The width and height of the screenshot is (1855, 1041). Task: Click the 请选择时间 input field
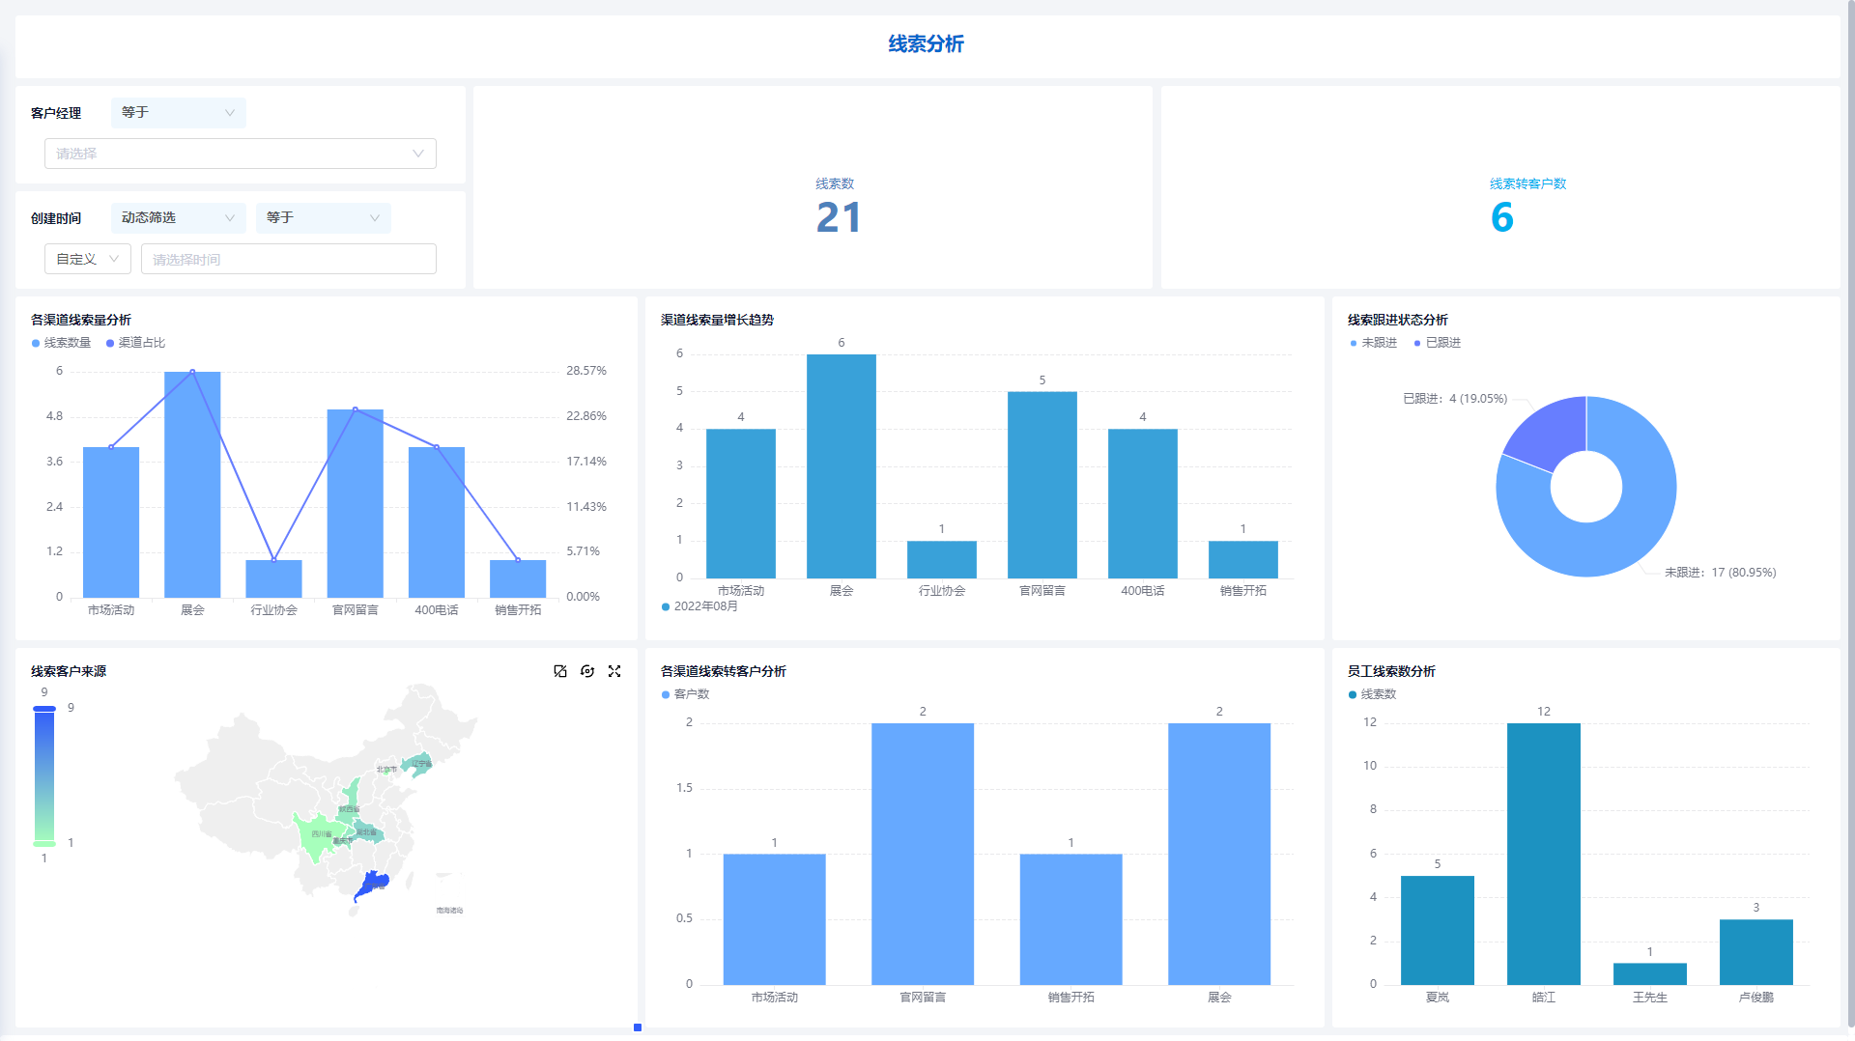pos(289,259)
